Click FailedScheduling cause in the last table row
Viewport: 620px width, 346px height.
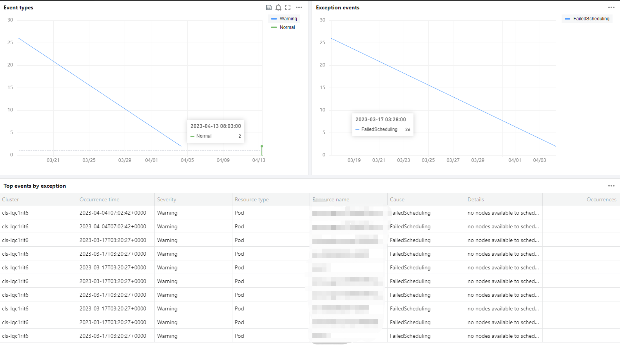coord(410,336)
